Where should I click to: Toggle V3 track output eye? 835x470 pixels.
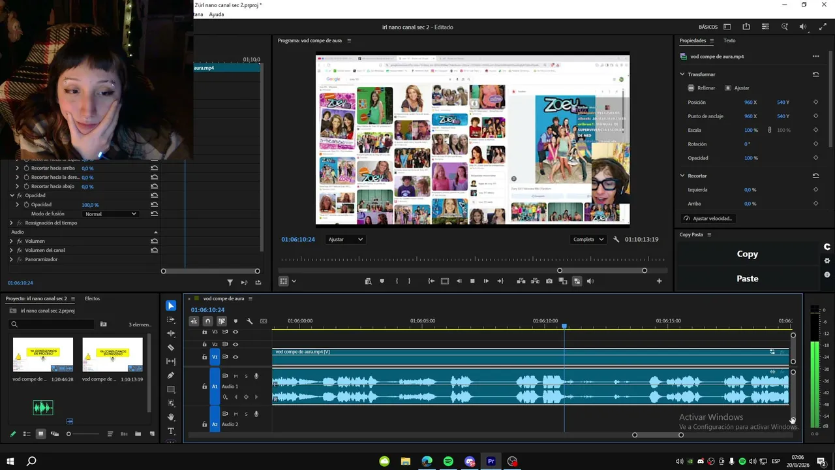tap(235, 332)
